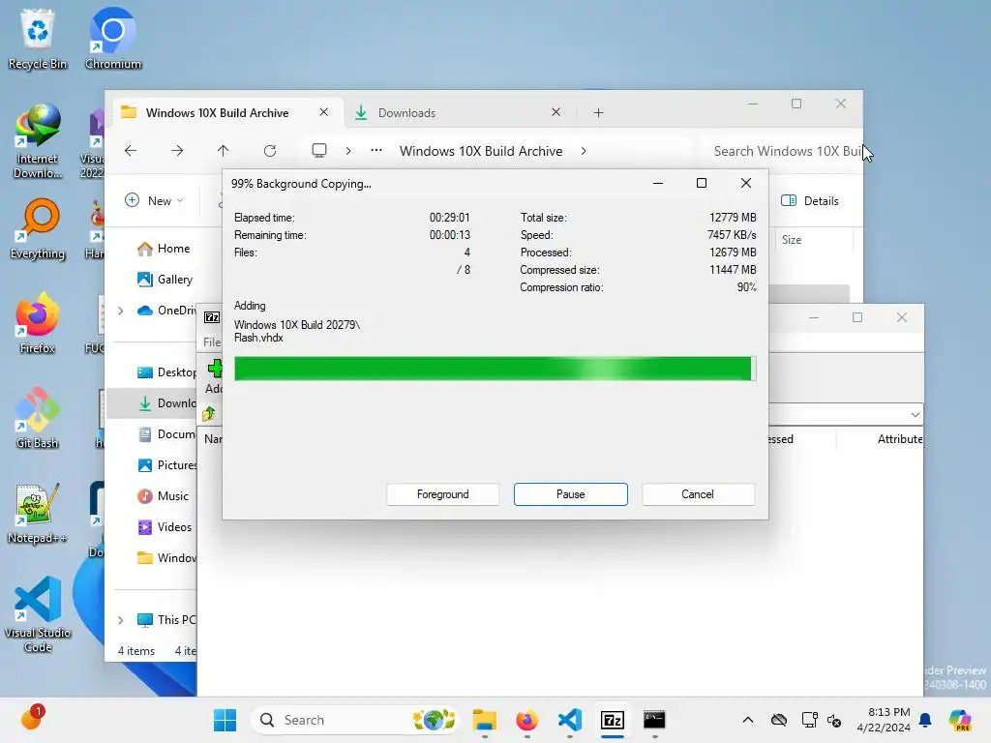Open File Explorer from the taskbar

tap(485, 720)
